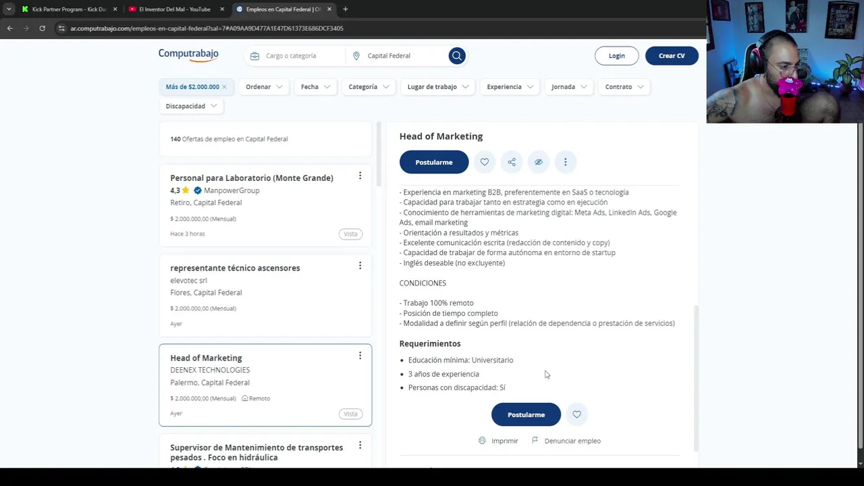Image resolution: width=864 pixels, height=486 pixels.
Task: Close the El Inventor Del Mal YouTube tab
Action: pos(222,9)
